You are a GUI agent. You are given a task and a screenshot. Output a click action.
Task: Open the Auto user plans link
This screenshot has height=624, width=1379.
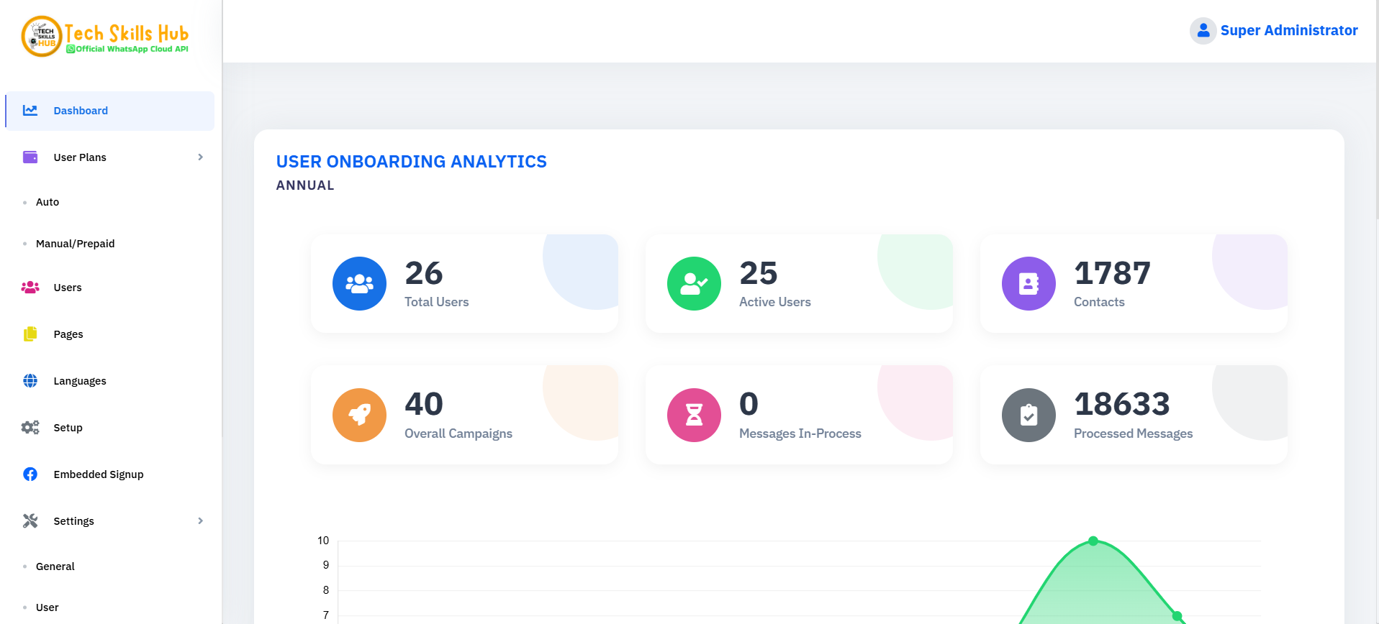click(48, 202)
